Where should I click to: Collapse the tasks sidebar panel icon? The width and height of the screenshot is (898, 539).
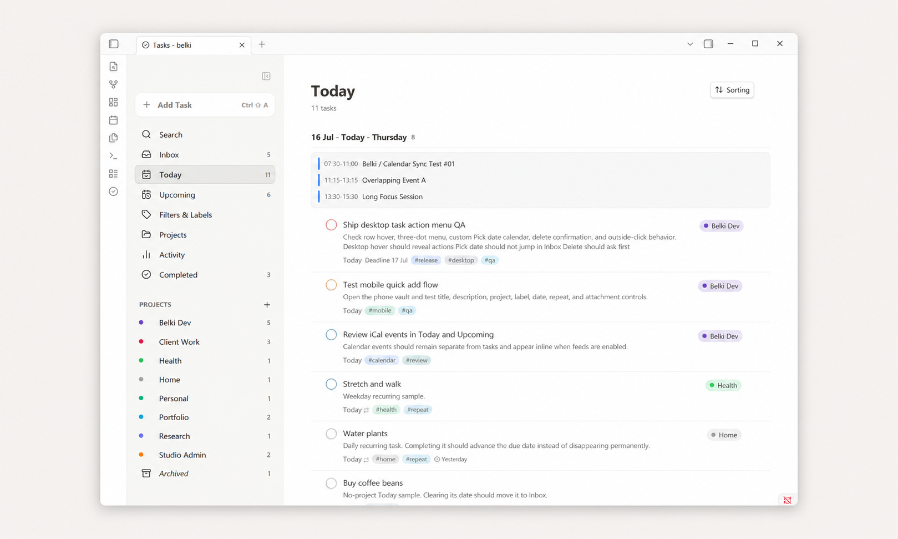pos(266,76)
